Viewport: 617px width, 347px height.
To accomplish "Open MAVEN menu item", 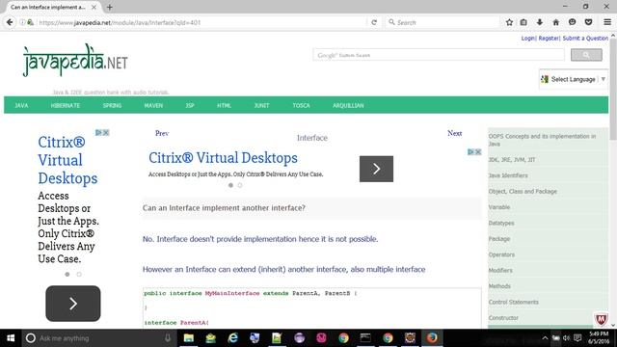I will 153,105.
